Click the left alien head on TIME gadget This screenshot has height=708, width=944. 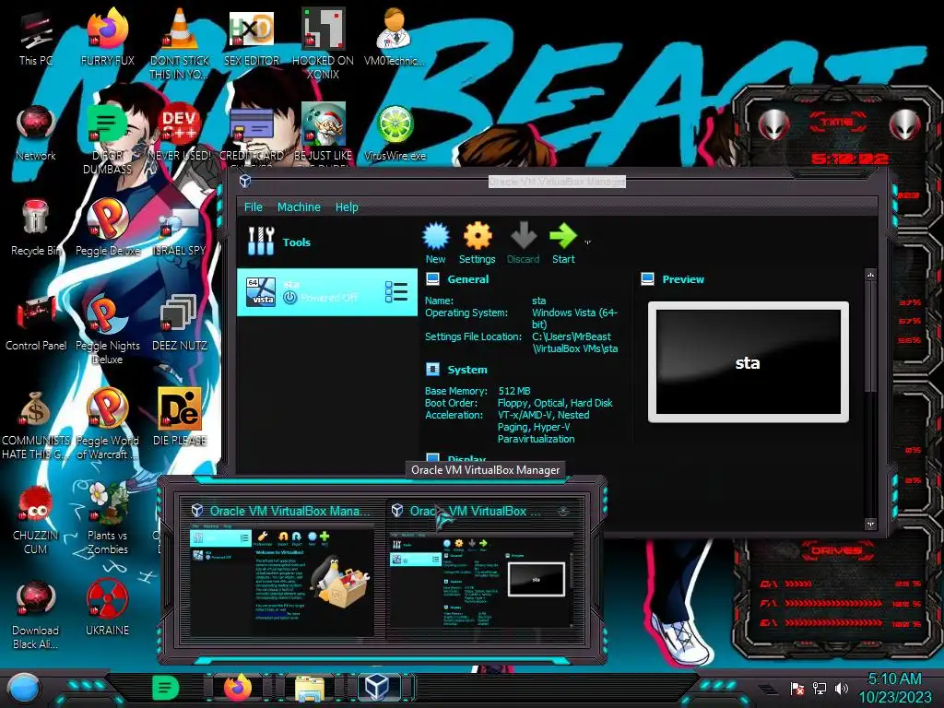point(773,125)
